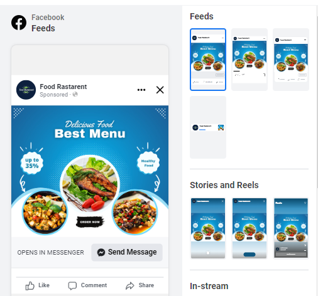This screenshot has width=318, height=296.
Task: Click the Like thumbs-up icon
Action: (30, 285)
